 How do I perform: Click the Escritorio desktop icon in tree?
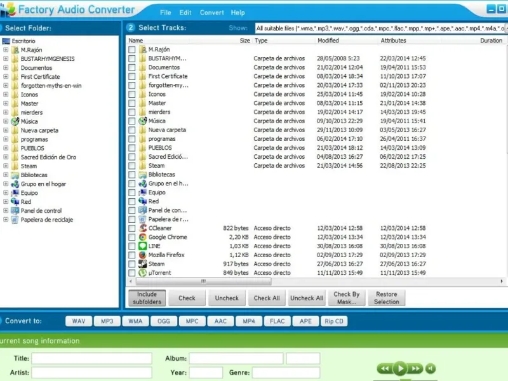pos(6,41)
